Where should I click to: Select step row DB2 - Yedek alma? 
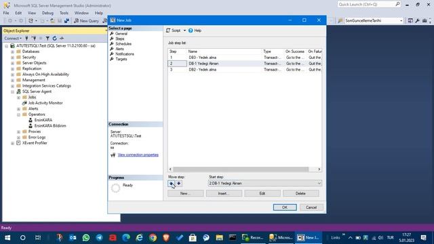[x=245, y=70]
